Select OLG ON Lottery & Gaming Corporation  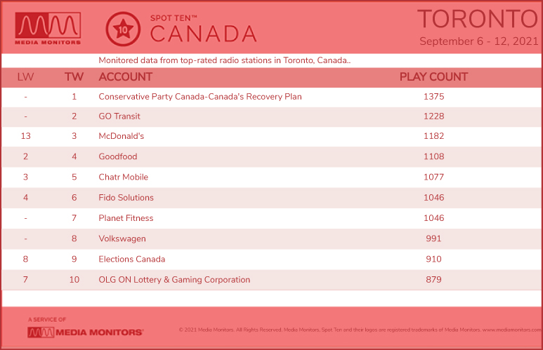pos(174,280)
